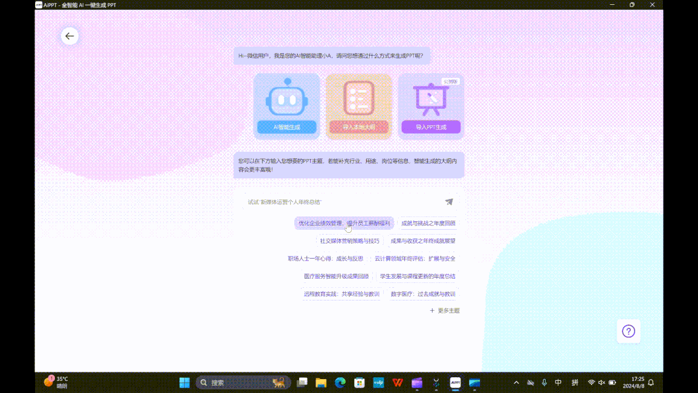The height and width of the screenshot is (393, 698).
Task: Open the clock showing 17:25
Action: click(633, 382)
